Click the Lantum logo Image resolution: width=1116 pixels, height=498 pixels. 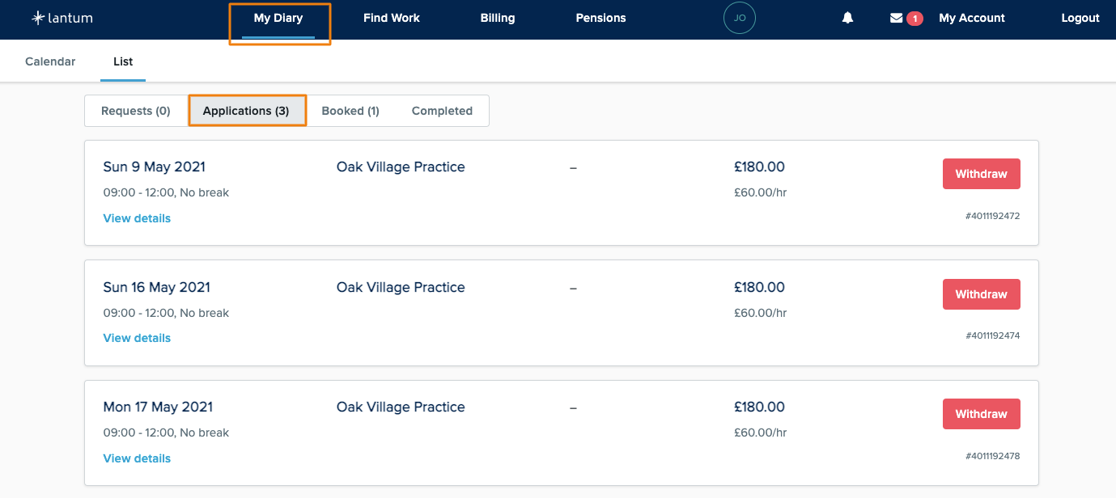62,18
